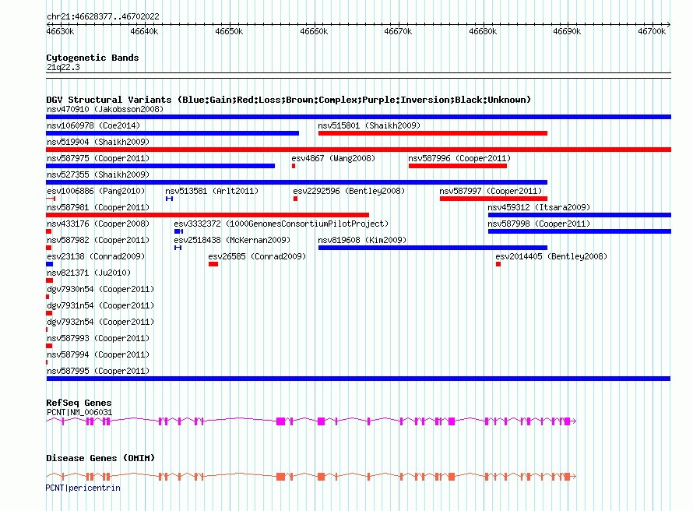Open dgv7930n54 (Cooper2011) label
Image resolution: width=693 pixels, height=511 pixels.
[x=100, y=289]
